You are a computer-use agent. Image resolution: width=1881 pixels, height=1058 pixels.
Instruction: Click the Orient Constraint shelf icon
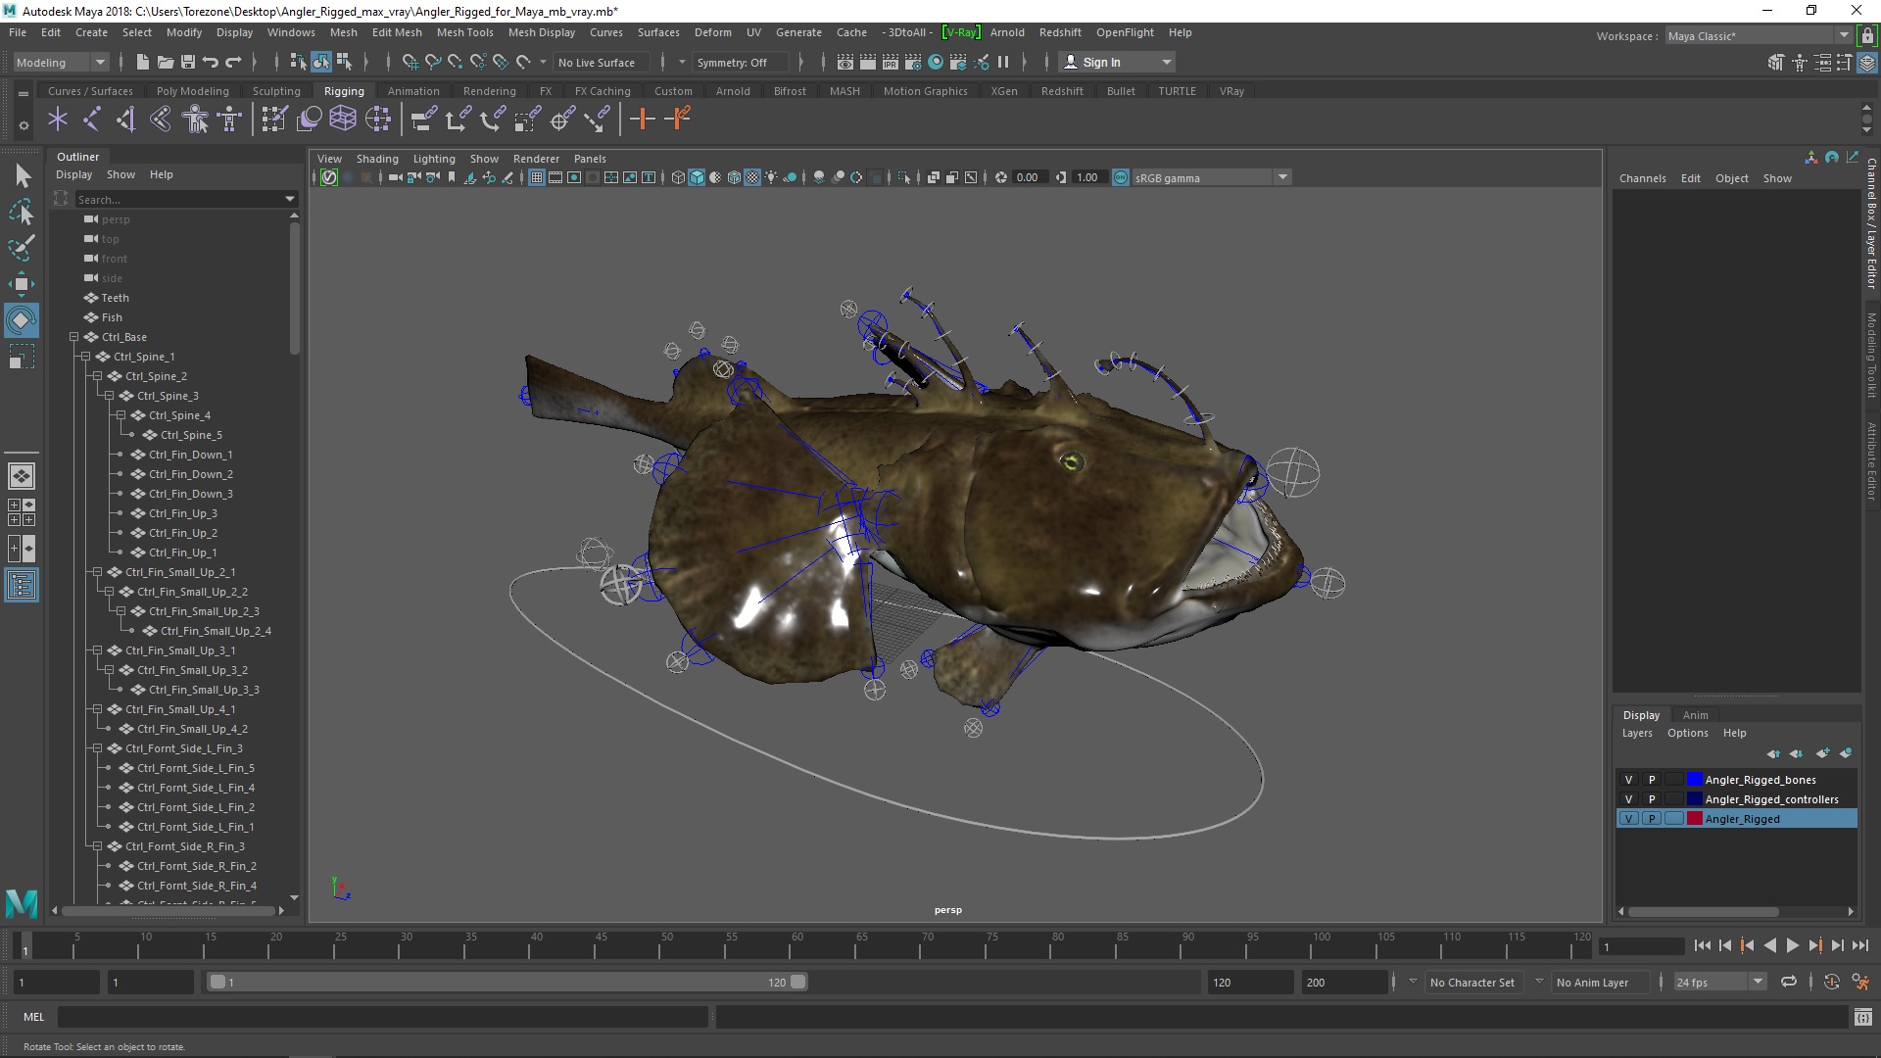coord(493,120)
